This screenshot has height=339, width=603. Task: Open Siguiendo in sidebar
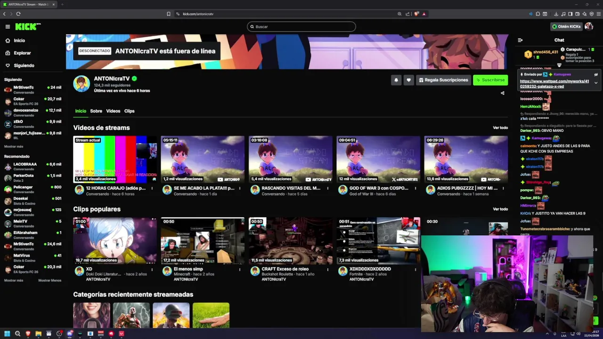coord(24,65)
